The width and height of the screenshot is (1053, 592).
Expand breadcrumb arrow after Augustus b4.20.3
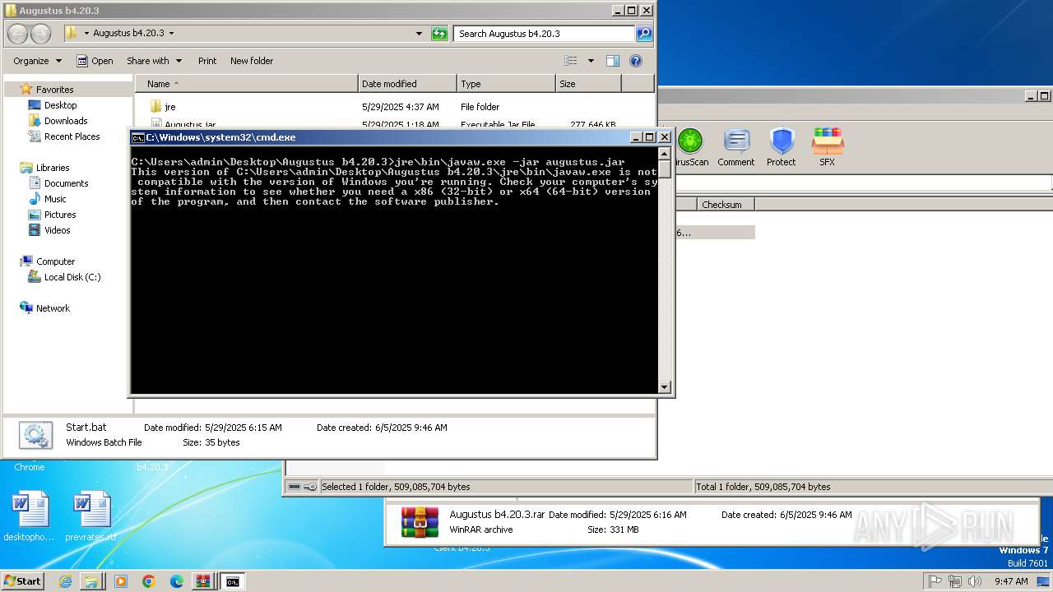tap(171, 34)
